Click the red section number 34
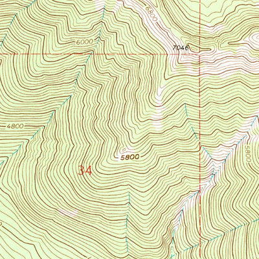Image resolution: width=259 pixels, height=259 pixels. (85, 171)
